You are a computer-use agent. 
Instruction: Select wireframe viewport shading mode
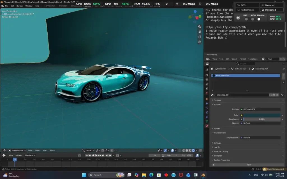[184, 150]
